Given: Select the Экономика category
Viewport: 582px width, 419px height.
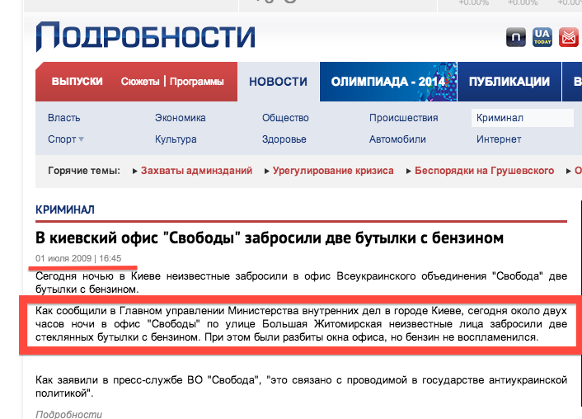Looking at the screenshot, I should pos(180,118).
